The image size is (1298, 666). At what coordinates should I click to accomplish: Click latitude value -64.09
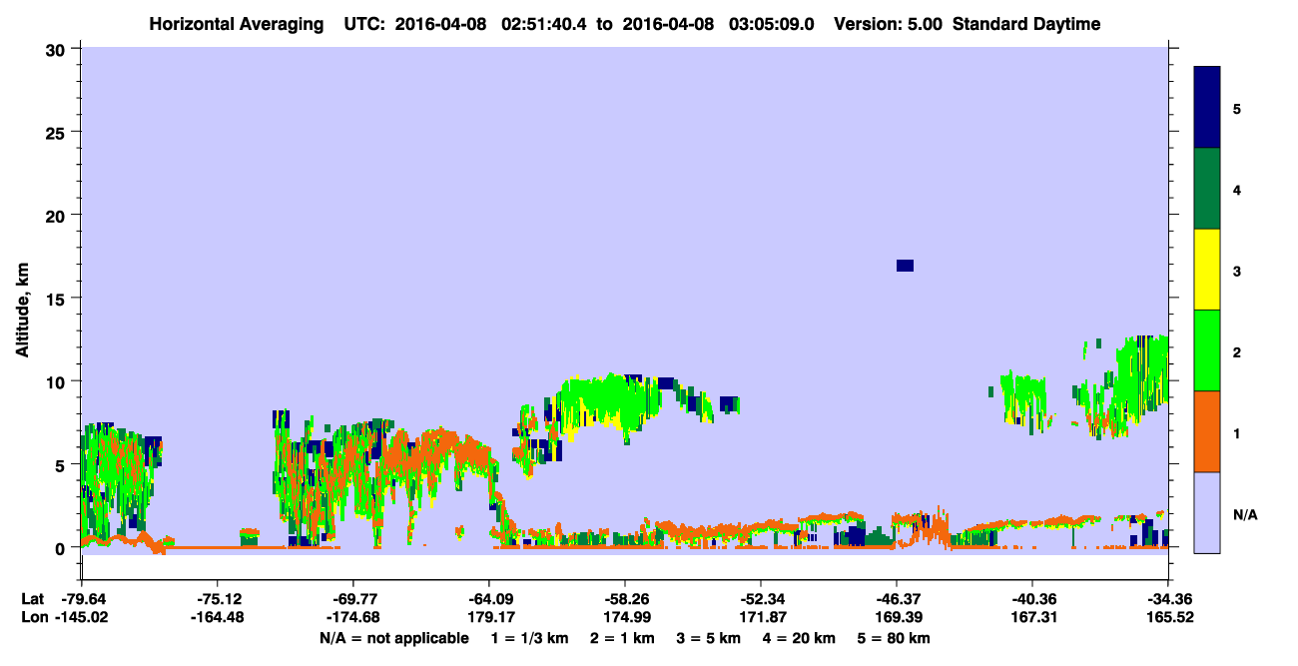(489, 599)
